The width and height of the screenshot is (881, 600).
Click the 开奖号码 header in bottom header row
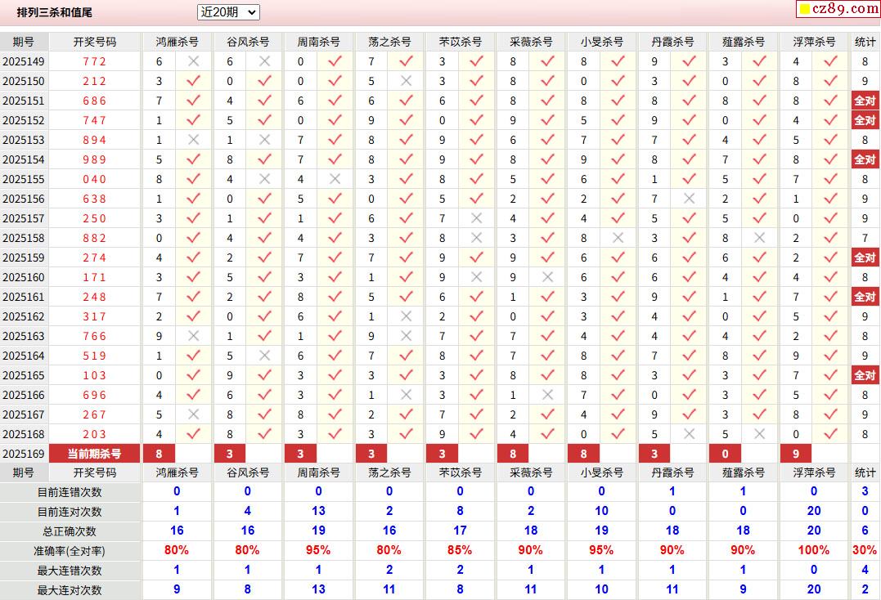(94, 472)
